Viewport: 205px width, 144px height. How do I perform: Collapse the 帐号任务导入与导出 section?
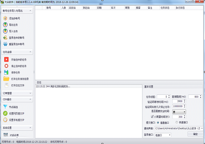[30, 10]
